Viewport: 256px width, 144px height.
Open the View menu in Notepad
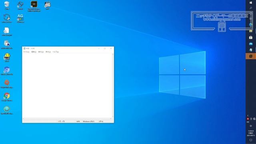tap(48, 52)
